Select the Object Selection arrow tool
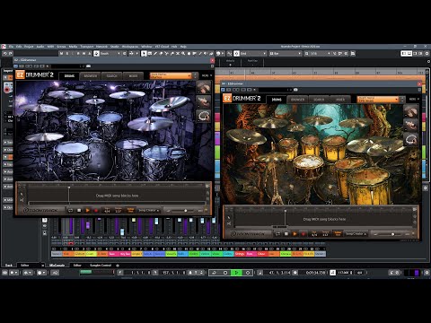 pos(144,54)
